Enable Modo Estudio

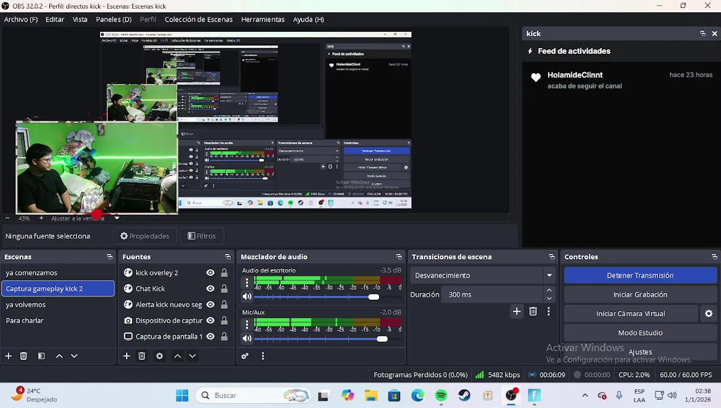[640, 333]
